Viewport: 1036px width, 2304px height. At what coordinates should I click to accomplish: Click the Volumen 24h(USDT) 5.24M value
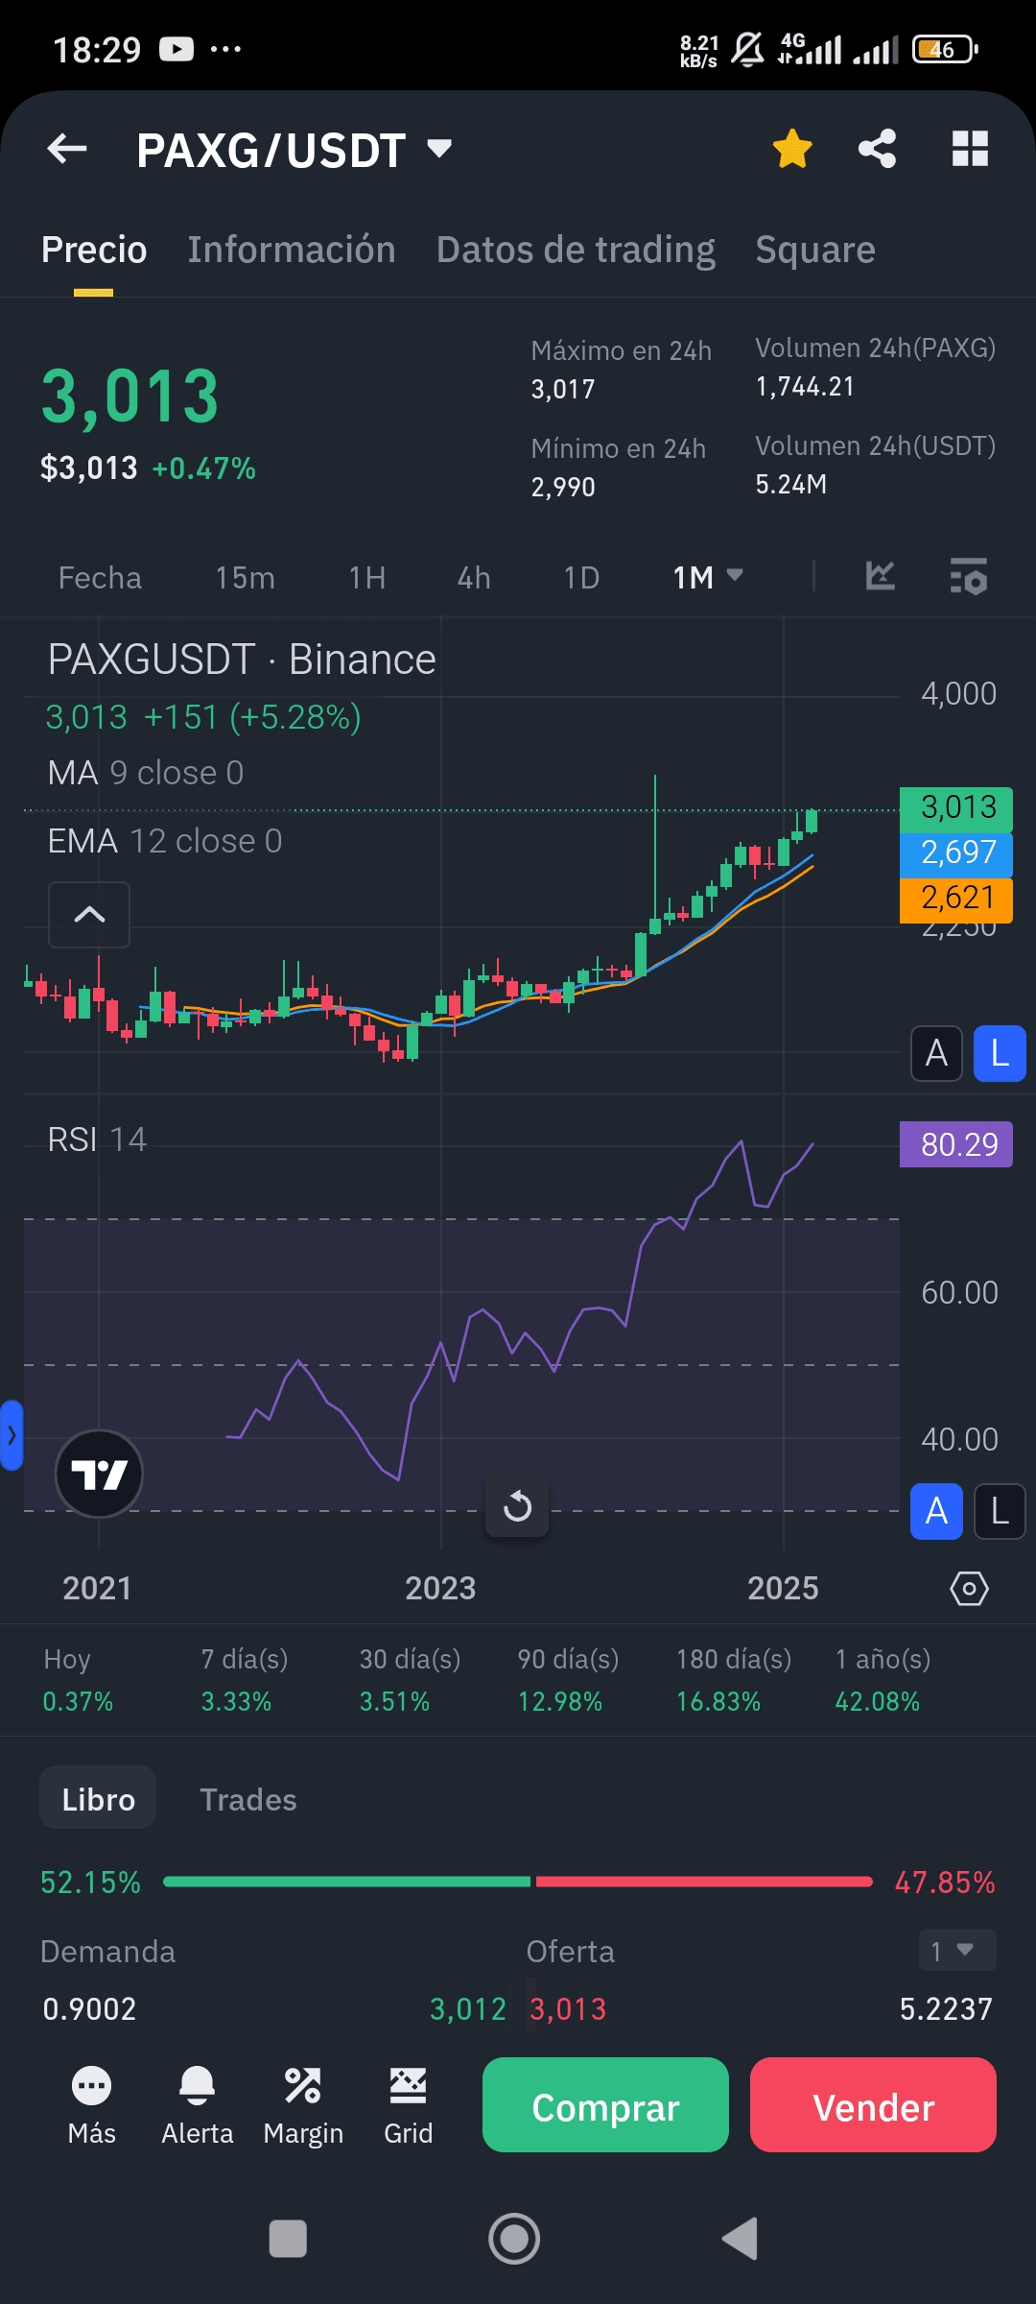coord(790,484)
